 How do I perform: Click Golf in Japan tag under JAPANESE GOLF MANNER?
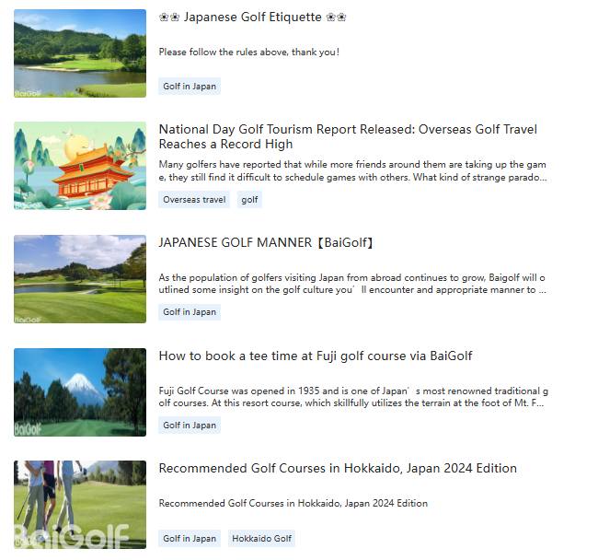coord(190,312)
